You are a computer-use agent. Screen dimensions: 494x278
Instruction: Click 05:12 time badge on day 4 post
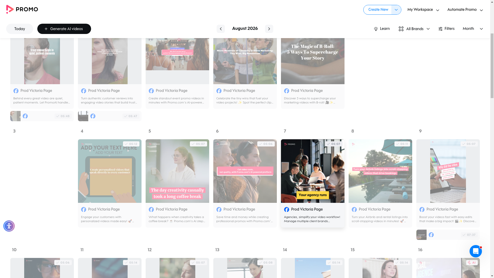(131, 144)
